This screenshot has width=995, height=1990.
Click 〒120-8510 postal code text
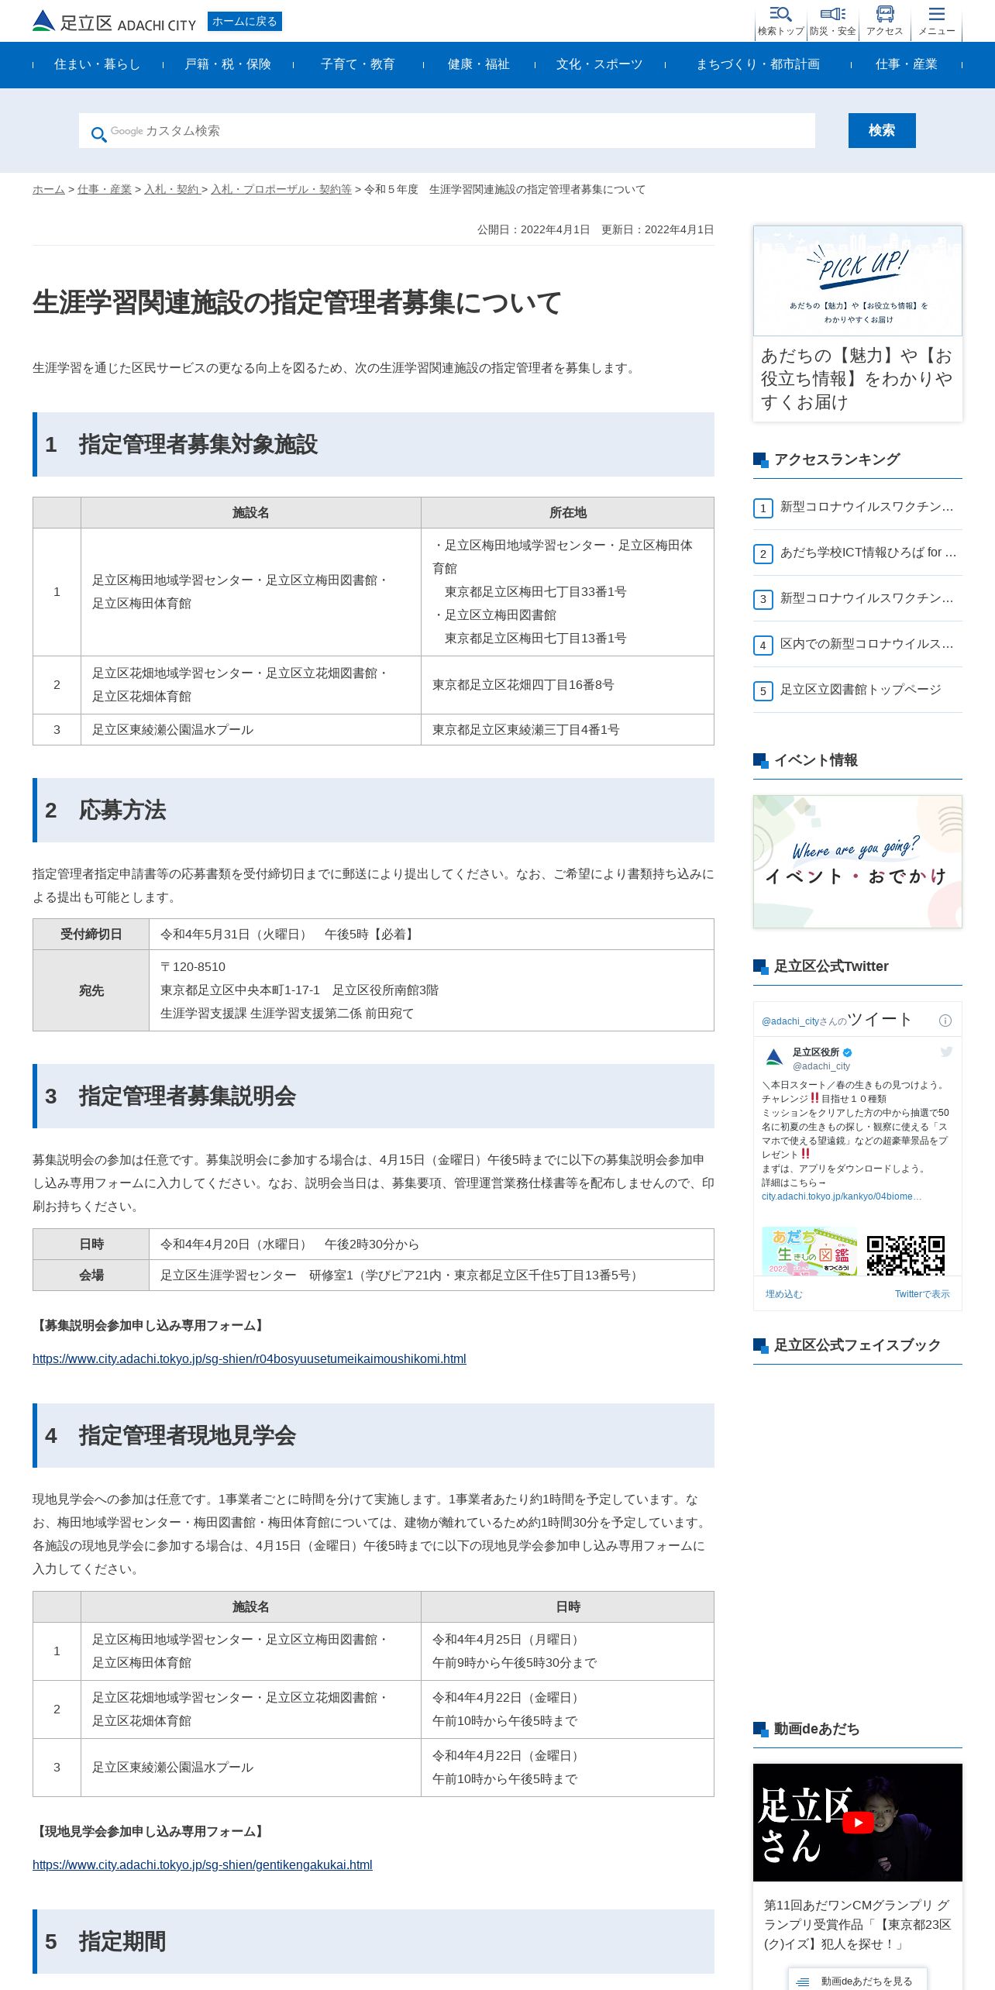(193, 967)
